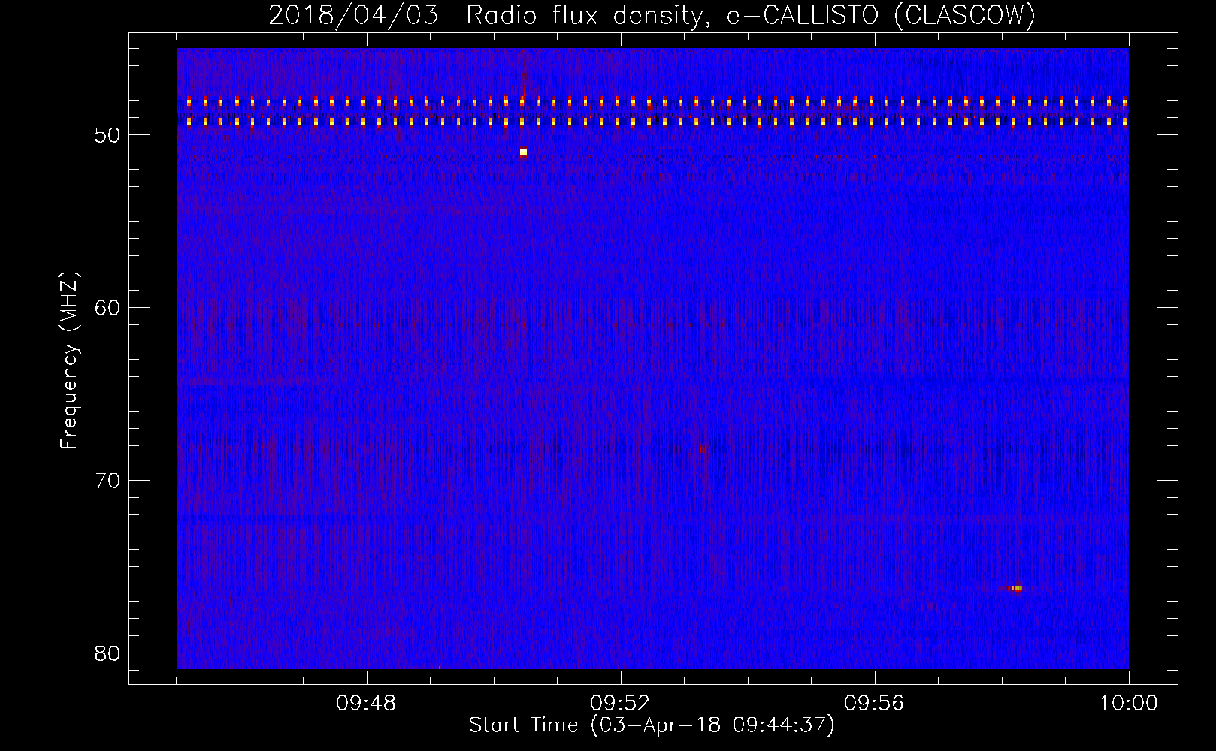The height and width of the screenshot is (751, 1216).
Task: Select the 09:52 time tick label
Action: point(620,704)
